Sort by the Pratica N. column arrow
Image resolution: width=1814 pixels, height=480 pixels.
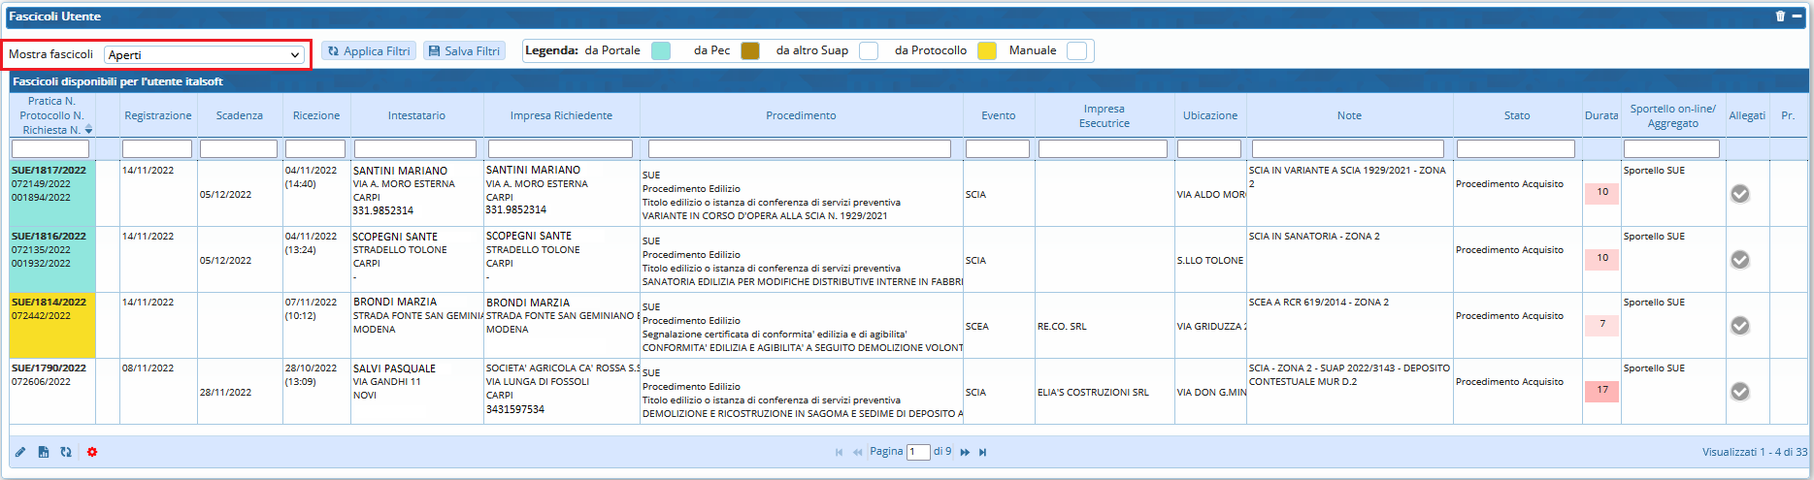point(89,129)
